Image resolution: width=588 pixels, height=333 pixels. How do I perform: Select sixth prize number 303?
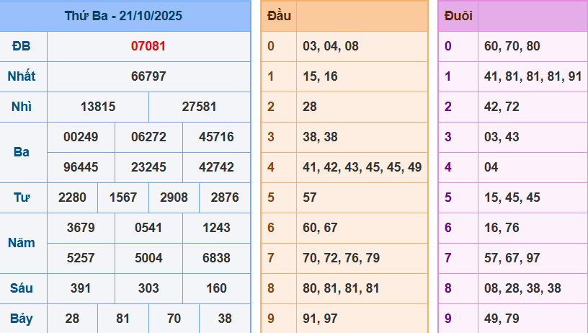coord(148,288)
